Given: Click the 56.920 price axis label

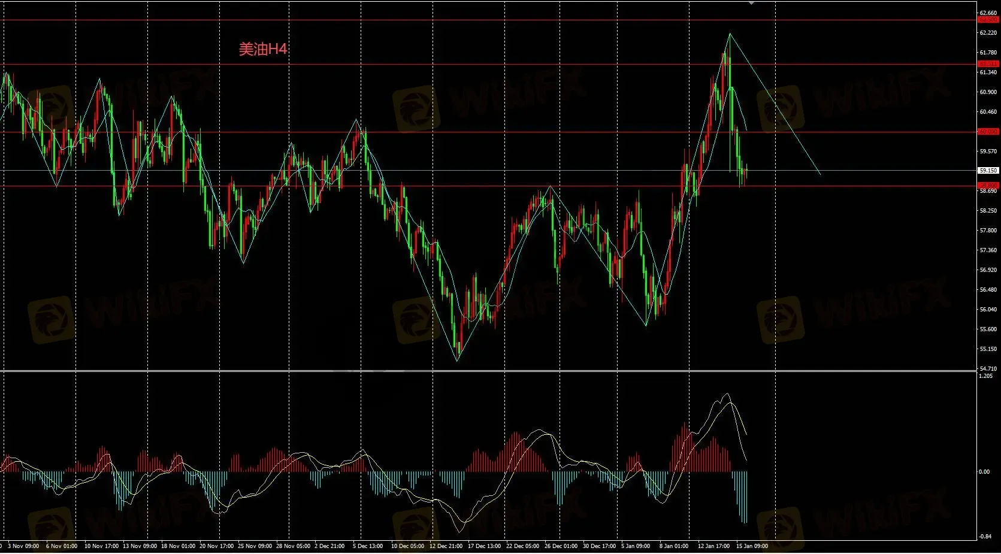Looking at the screenshot, I should 988,270.
